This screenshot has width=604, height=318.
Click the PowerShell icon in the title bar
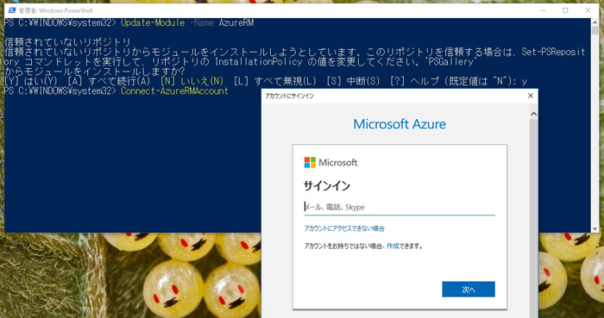(x=12, y=10)
